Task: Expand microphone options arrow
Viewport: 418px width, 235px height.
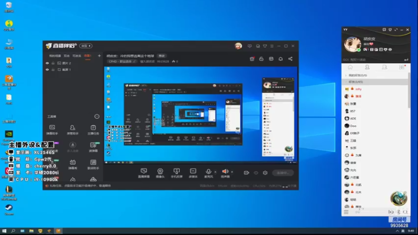Action: [215, 172]
